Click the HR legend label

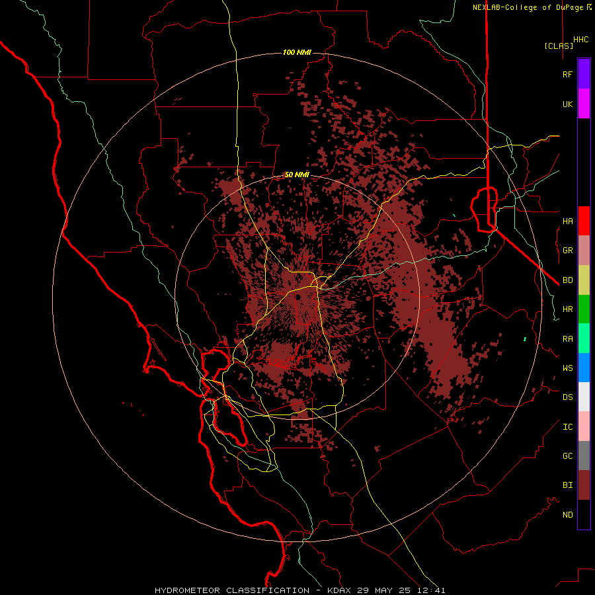coord(568,309)
